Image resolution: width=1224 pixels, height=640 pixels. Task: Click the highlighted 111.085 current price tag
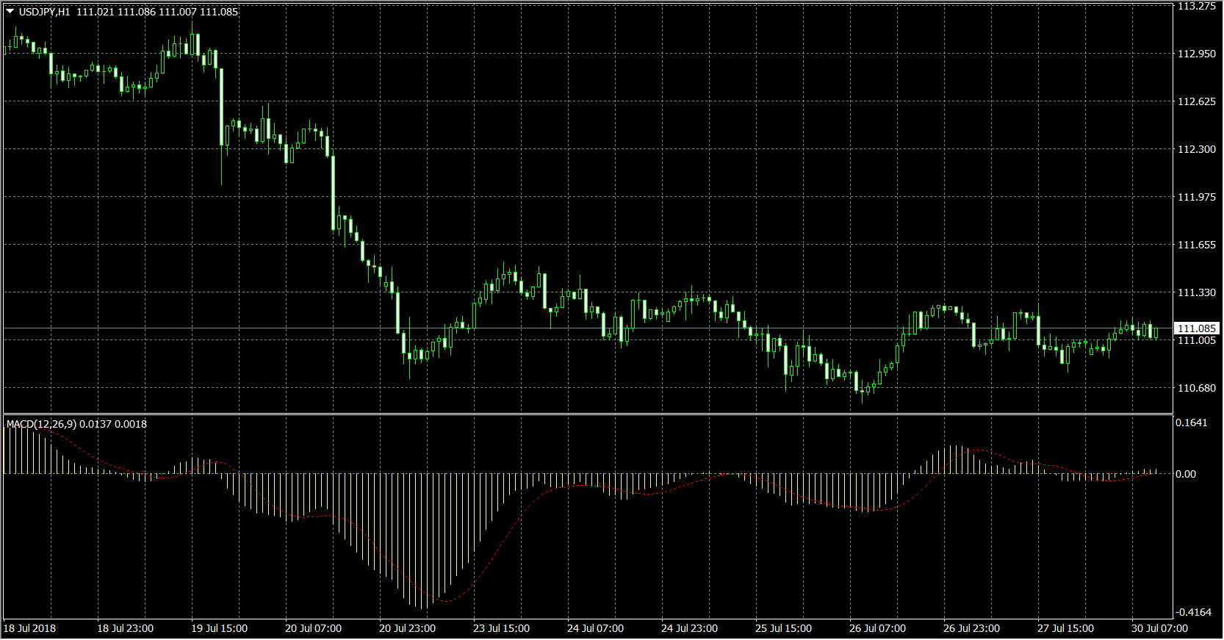coord(1196,328)
